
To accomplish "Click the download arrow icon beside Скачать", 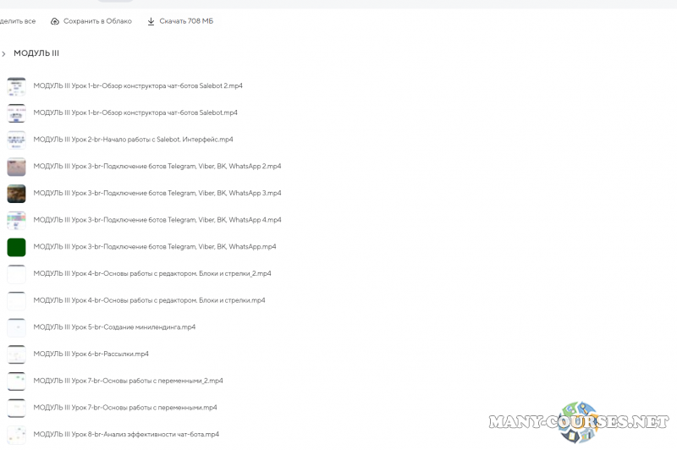I will [151, 21].
